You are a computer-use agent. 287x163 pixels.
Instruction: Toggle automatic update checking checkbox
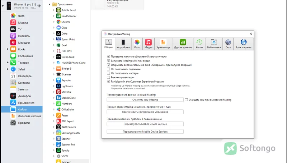click(x=108, y=56)
